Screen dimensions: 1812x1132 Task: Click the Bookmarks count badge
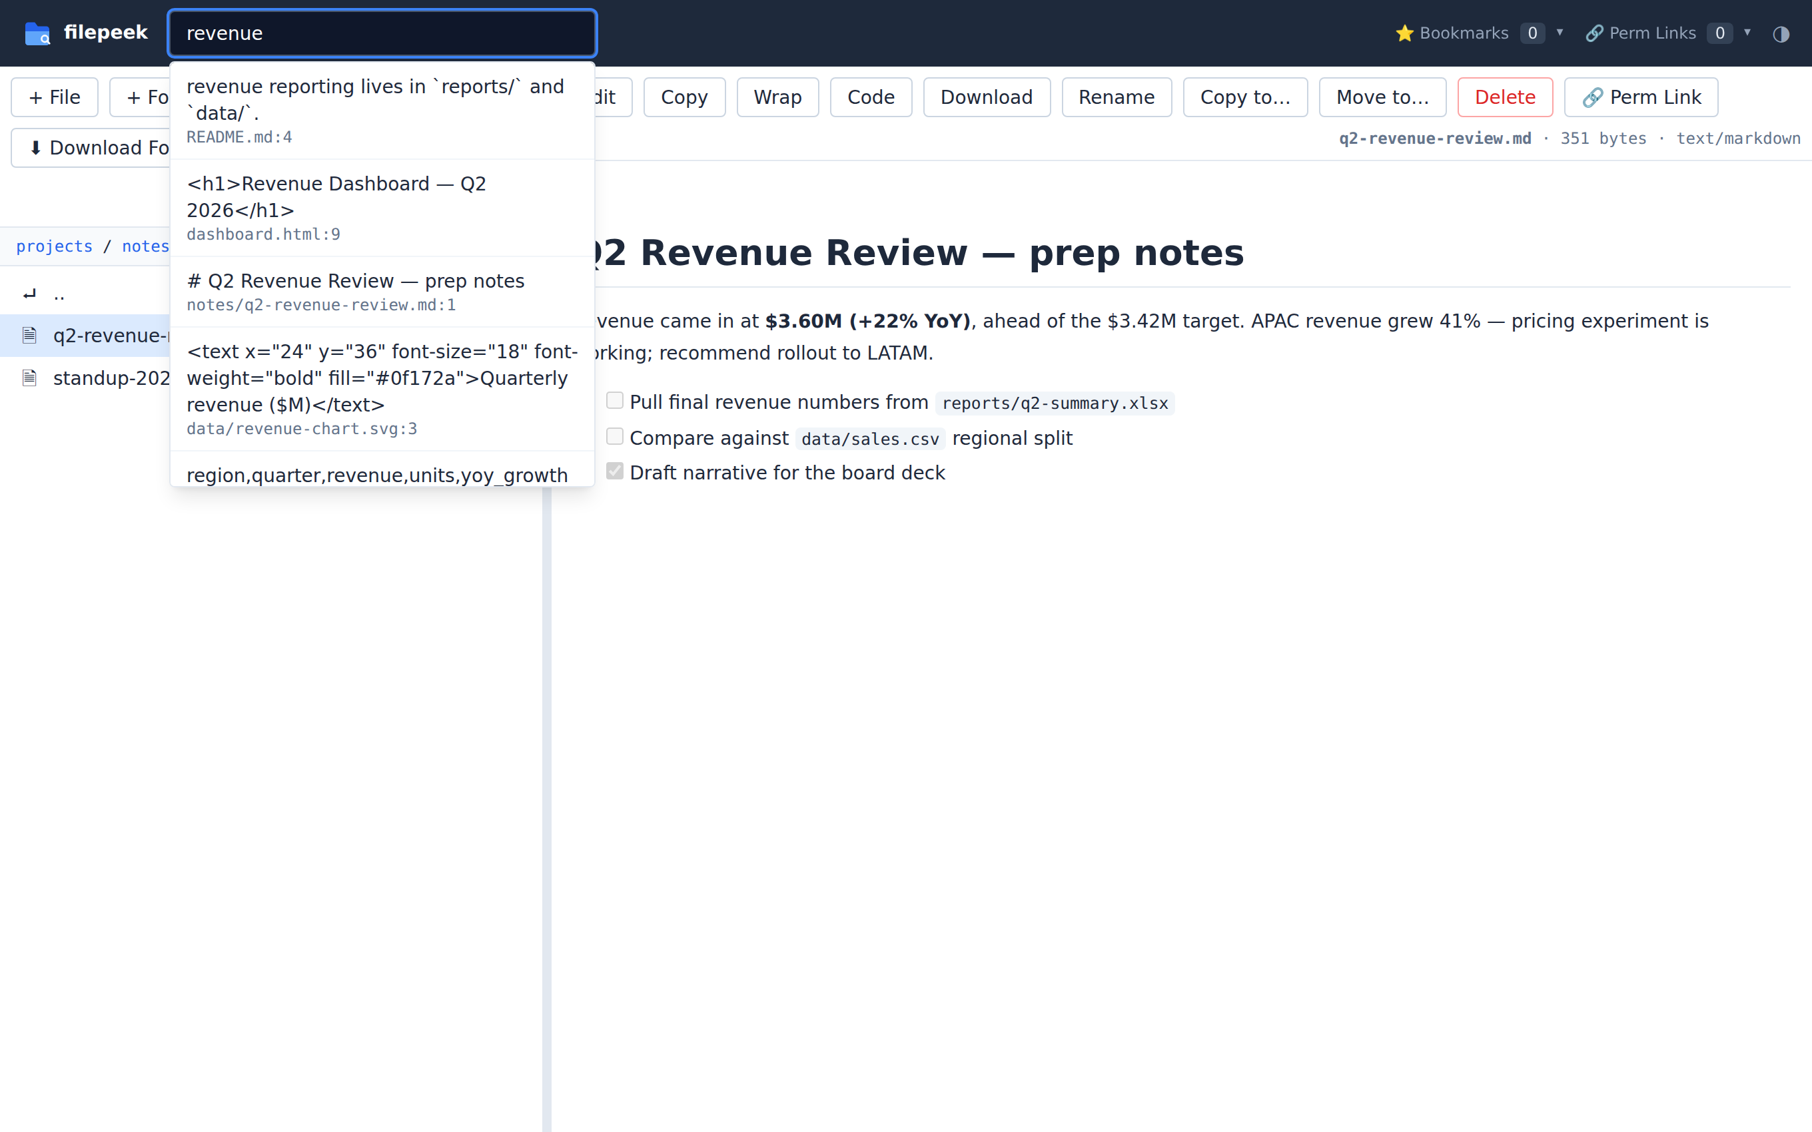pos(1532,34)
